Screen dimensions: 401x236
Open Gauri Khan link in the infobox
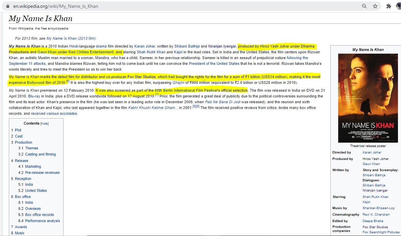pyautogui.click(x=371, y=164)
